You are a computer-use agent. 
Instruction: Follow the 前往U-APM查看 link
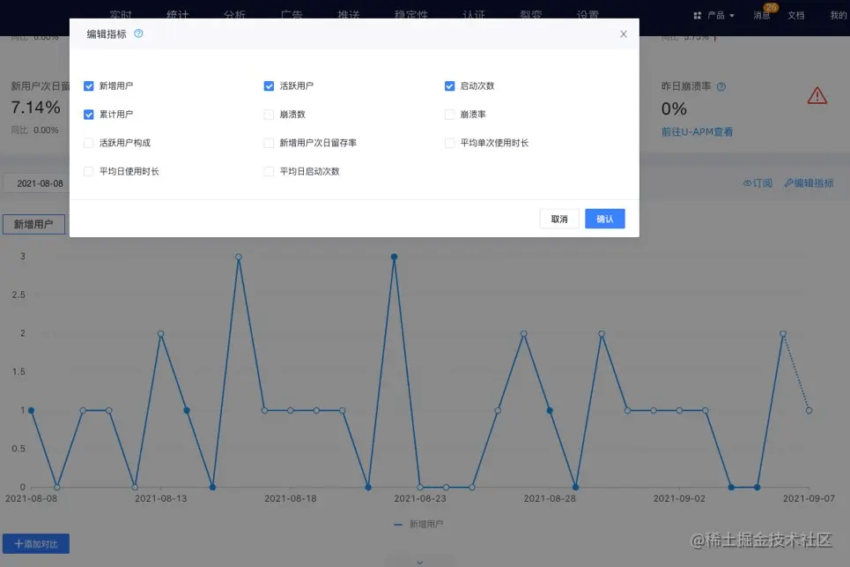coord(697,132)
